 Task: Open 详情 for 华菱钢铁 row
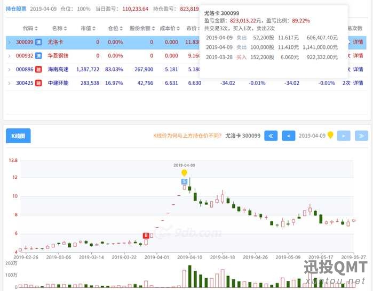pyautogui.click(x=358, y=56)
